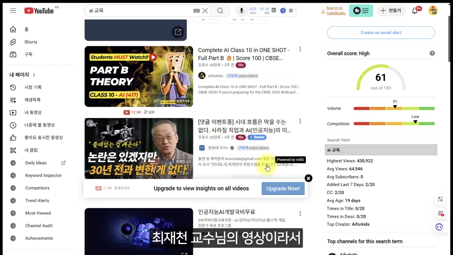Sign in to TubeBuddy link
Viewport: 453px width, 255px height.
pos(336,11)
